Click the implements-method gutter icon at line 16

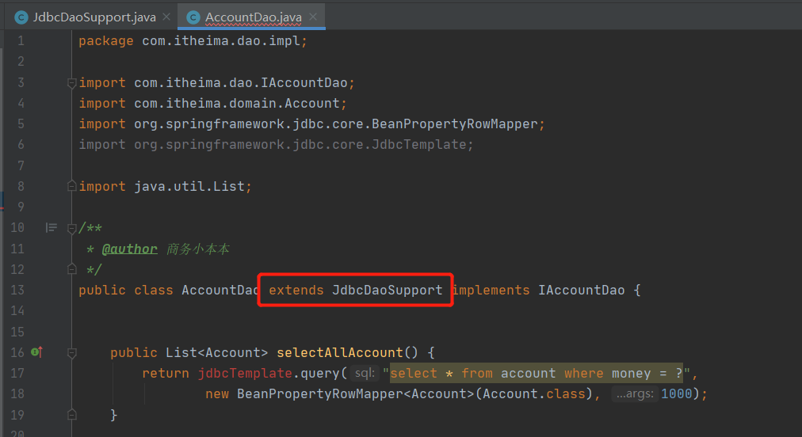coord(36,352)
